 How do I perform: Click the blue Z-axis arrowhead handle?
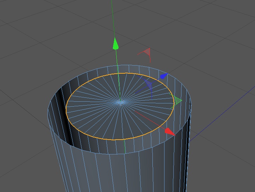[x=164, y=76]
